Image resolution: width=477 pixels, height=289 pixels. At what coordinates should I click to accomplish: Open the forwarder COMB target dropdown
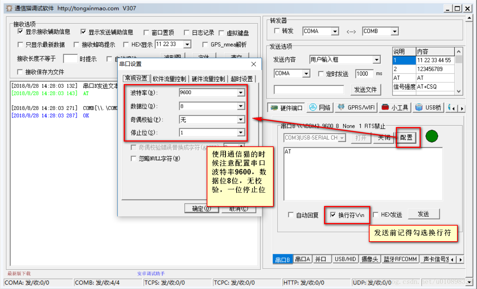(x=394, y=31)
